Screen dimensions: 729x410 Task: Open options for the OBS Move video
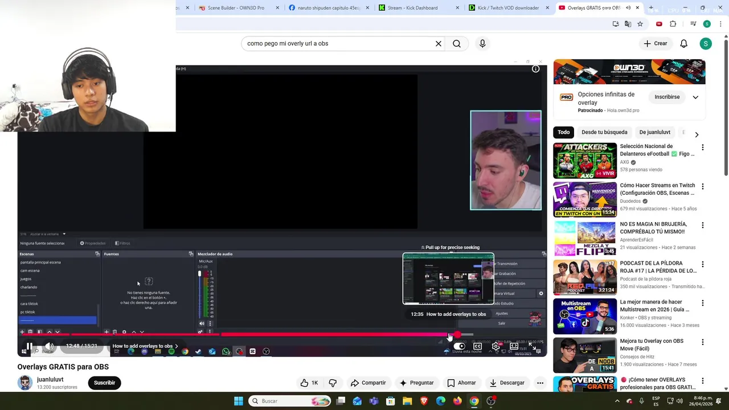click(702, 342)
